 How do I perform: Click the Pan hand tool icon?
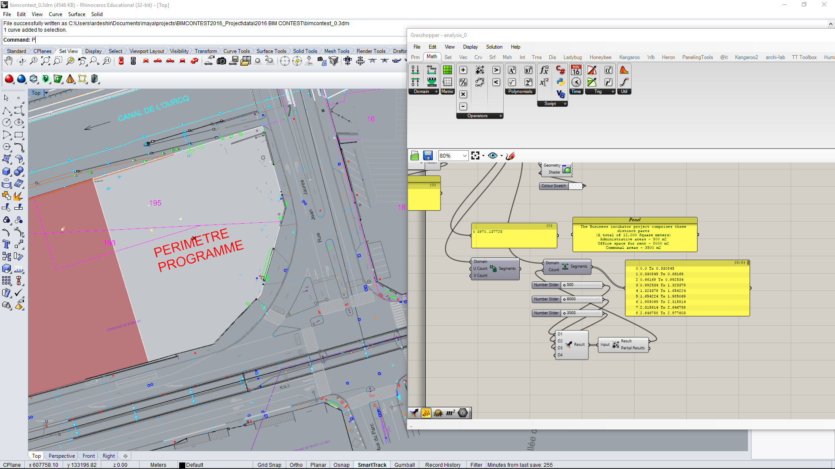click(x=8, y=61)
